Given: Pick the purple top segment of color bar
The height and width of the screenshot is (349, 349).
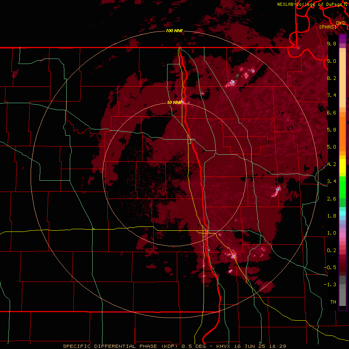Looking at the screenshot, I should (x=342, y=39).
